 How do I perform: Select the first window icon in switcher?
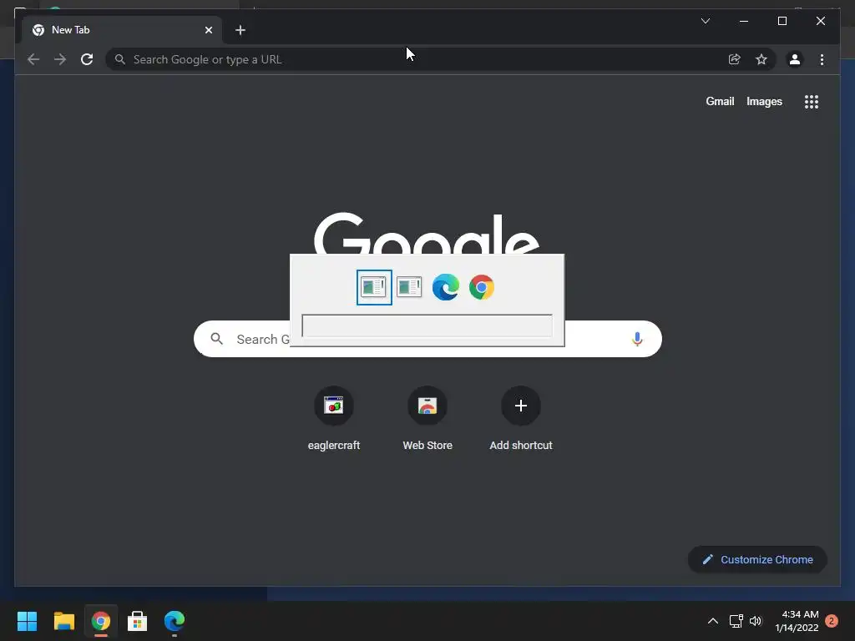tap(374, 287)
